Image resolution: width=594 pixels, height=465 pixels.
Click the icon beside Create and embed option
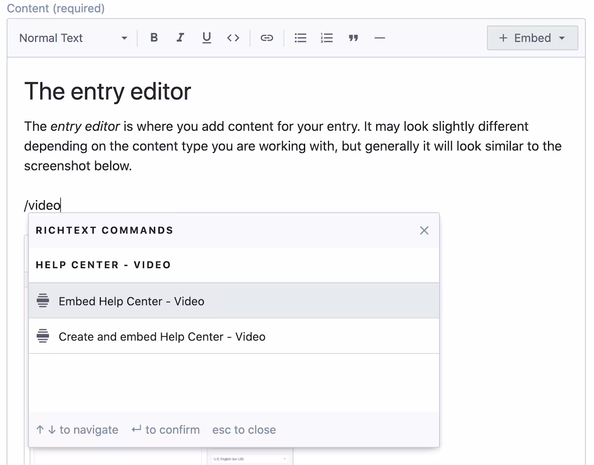[43, 336]
